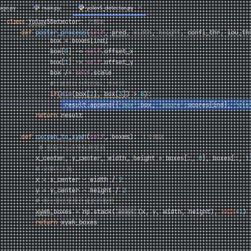Click the 'x_center, y_center, width, height' assignment line
This screenshot has width=251, height=251.
(x=143, y=158)
